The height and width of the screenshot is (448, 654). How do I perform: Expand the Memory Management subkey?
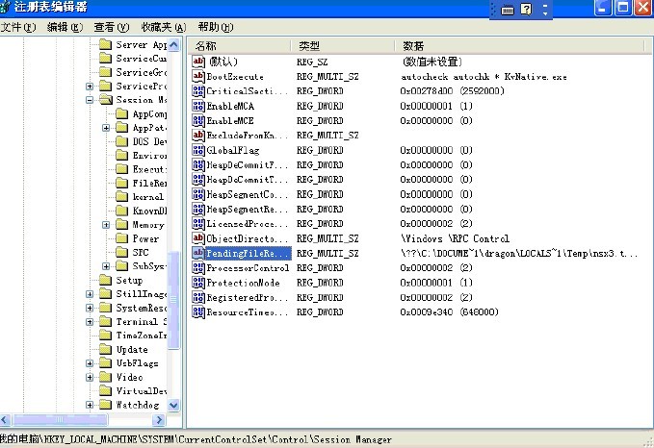106,225
